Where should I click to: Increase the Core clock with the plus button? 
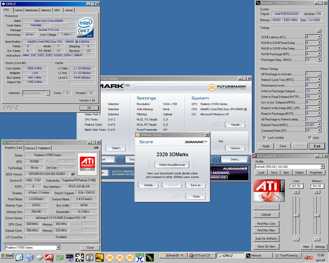(296, 192)
